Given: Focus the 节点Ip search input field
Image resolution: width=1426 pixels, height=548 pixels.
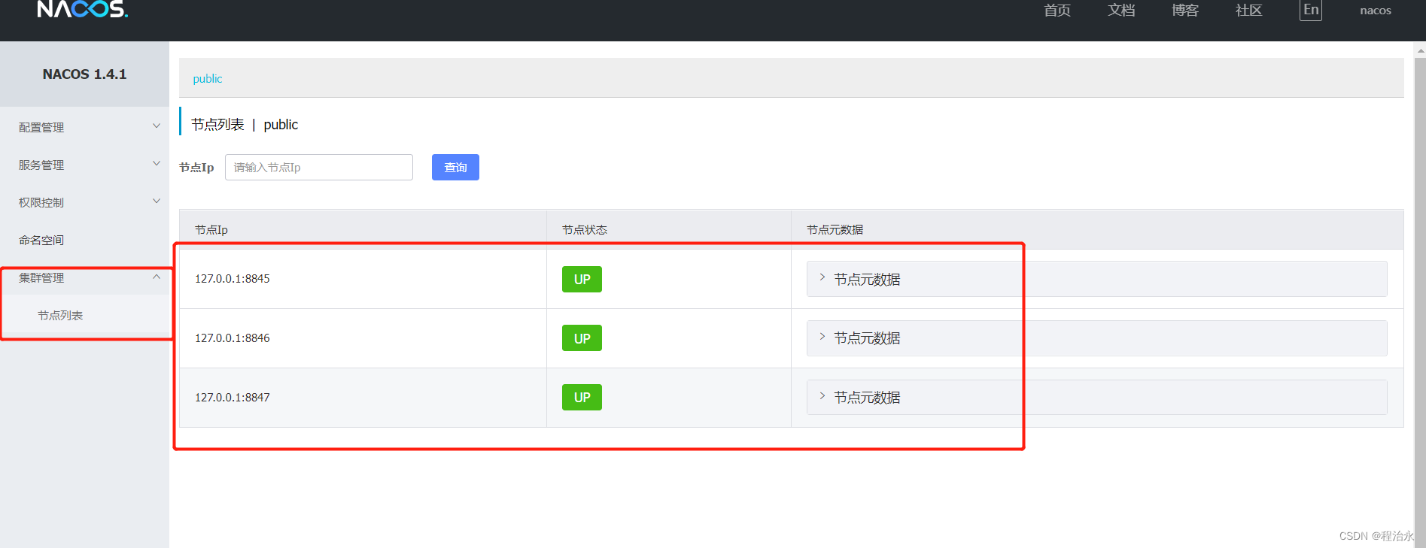Looking at the screenshot, I should pyautogui.click(x=319, y=167).
